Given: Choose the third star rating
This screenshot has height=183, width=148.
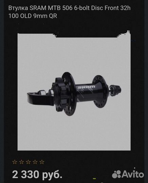Looking at the screenshot, I should tap(28, 162).
